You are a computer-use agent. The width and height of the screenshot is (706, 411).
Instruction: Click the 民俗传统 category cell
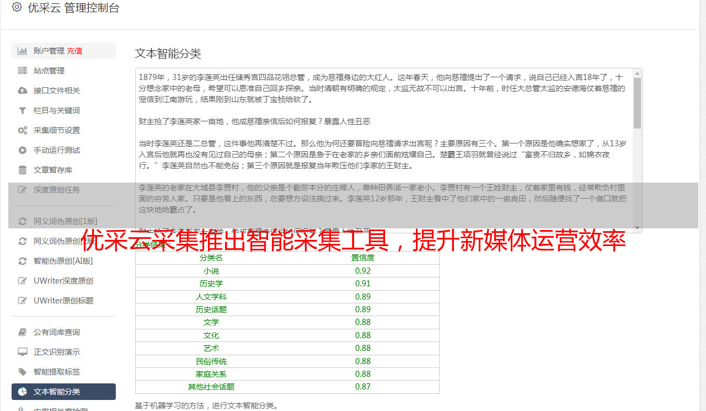[211, 361]
